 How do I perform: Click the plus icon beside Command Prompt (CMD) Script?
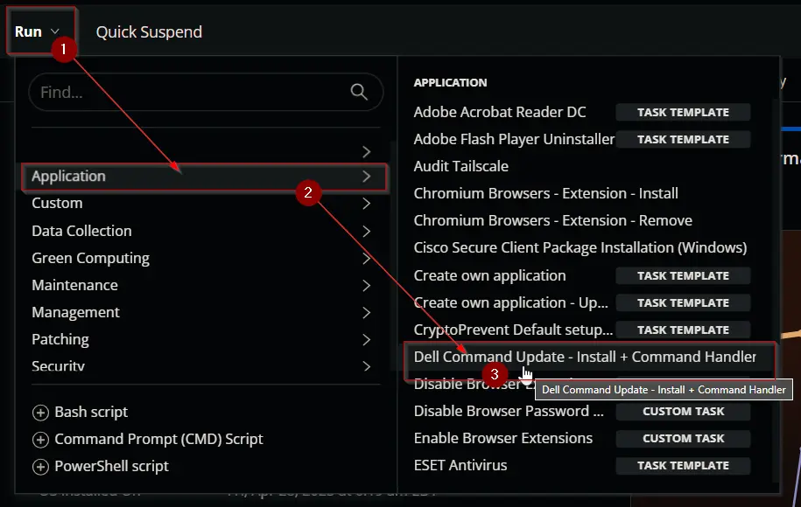pyautogui.click(x=40, y=439)
